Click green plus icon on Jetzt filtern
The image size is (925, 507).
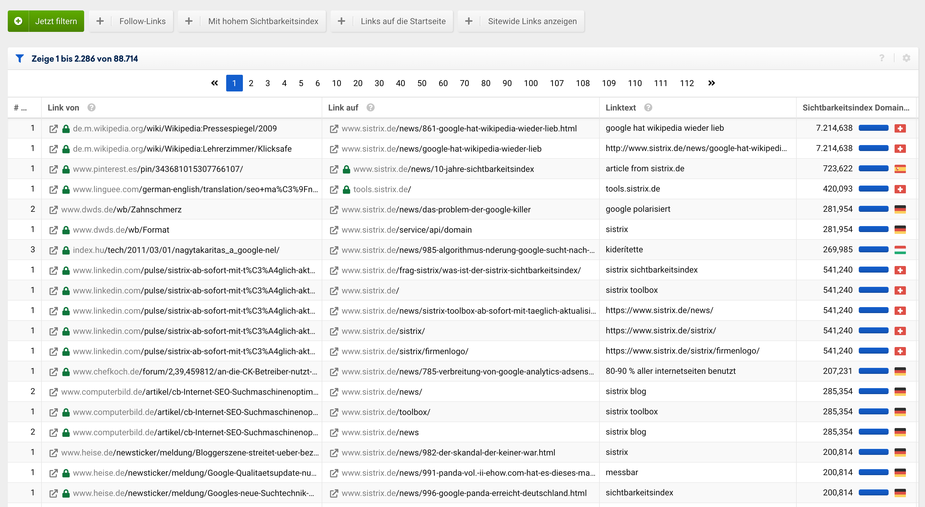[x=18, y=21]
